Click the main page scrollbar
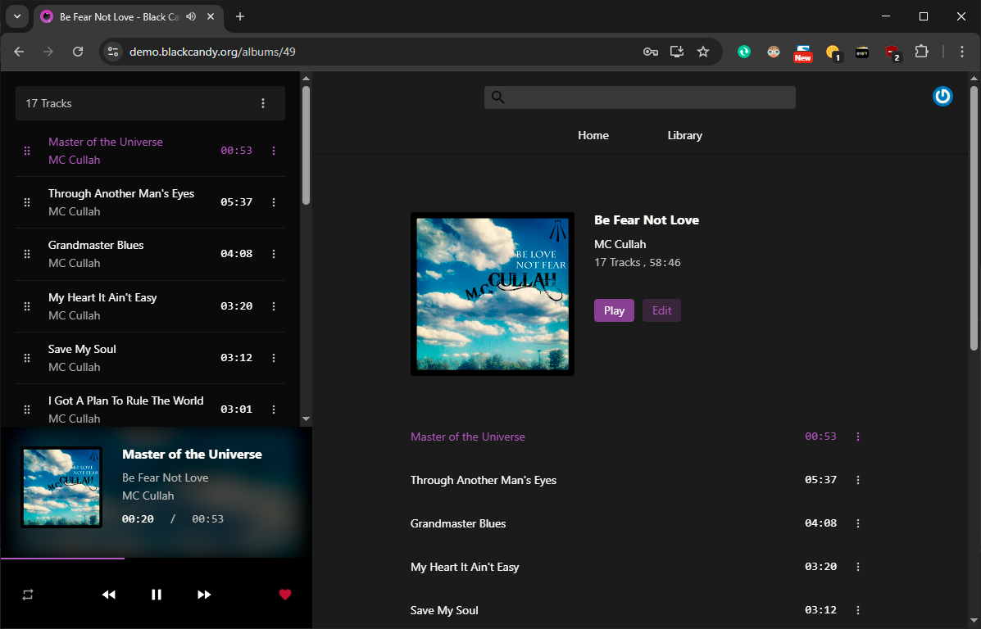This screenshot has width=981, height=629. (x=974, y=218)
